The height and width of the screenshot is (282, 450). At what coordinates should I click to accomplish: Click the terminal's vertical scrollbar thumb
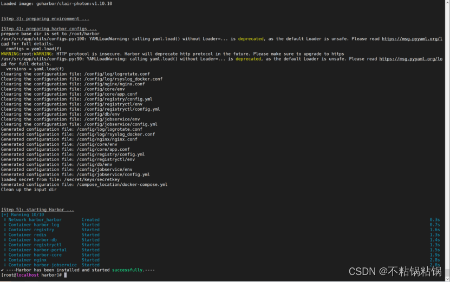point(447,272)
